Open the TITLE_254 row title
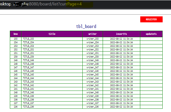The width and height of the screenshot is (171, 112). tap(28, 43)
